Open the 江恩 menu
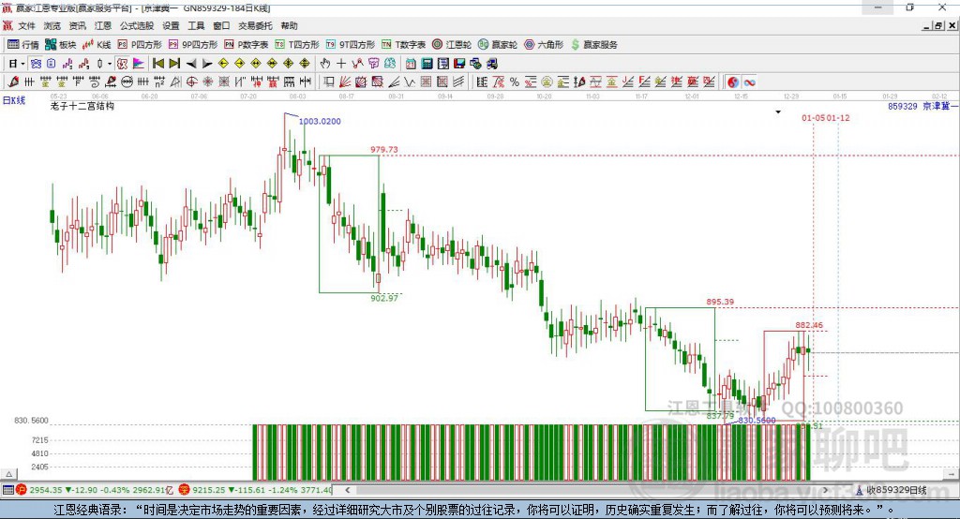Image resolution: width=960 pixels, height=519 pixels. tap(103, 25)
